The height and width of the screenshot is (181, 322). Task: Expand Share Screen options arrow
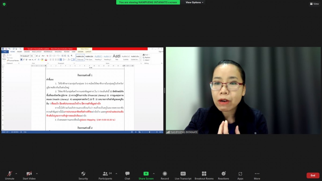[154, 173]
